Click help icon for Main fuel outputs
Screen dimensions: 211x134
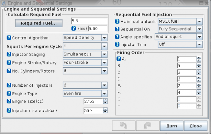(x=117, y=22)
